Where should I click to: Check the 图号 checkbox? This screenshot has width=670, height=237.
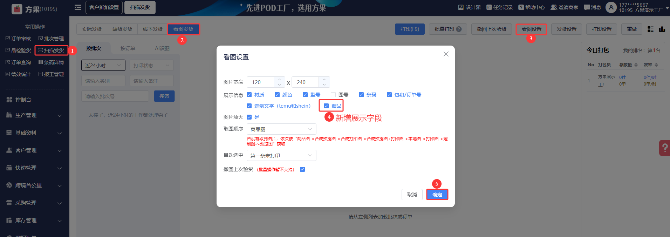(x=333, y=95)
